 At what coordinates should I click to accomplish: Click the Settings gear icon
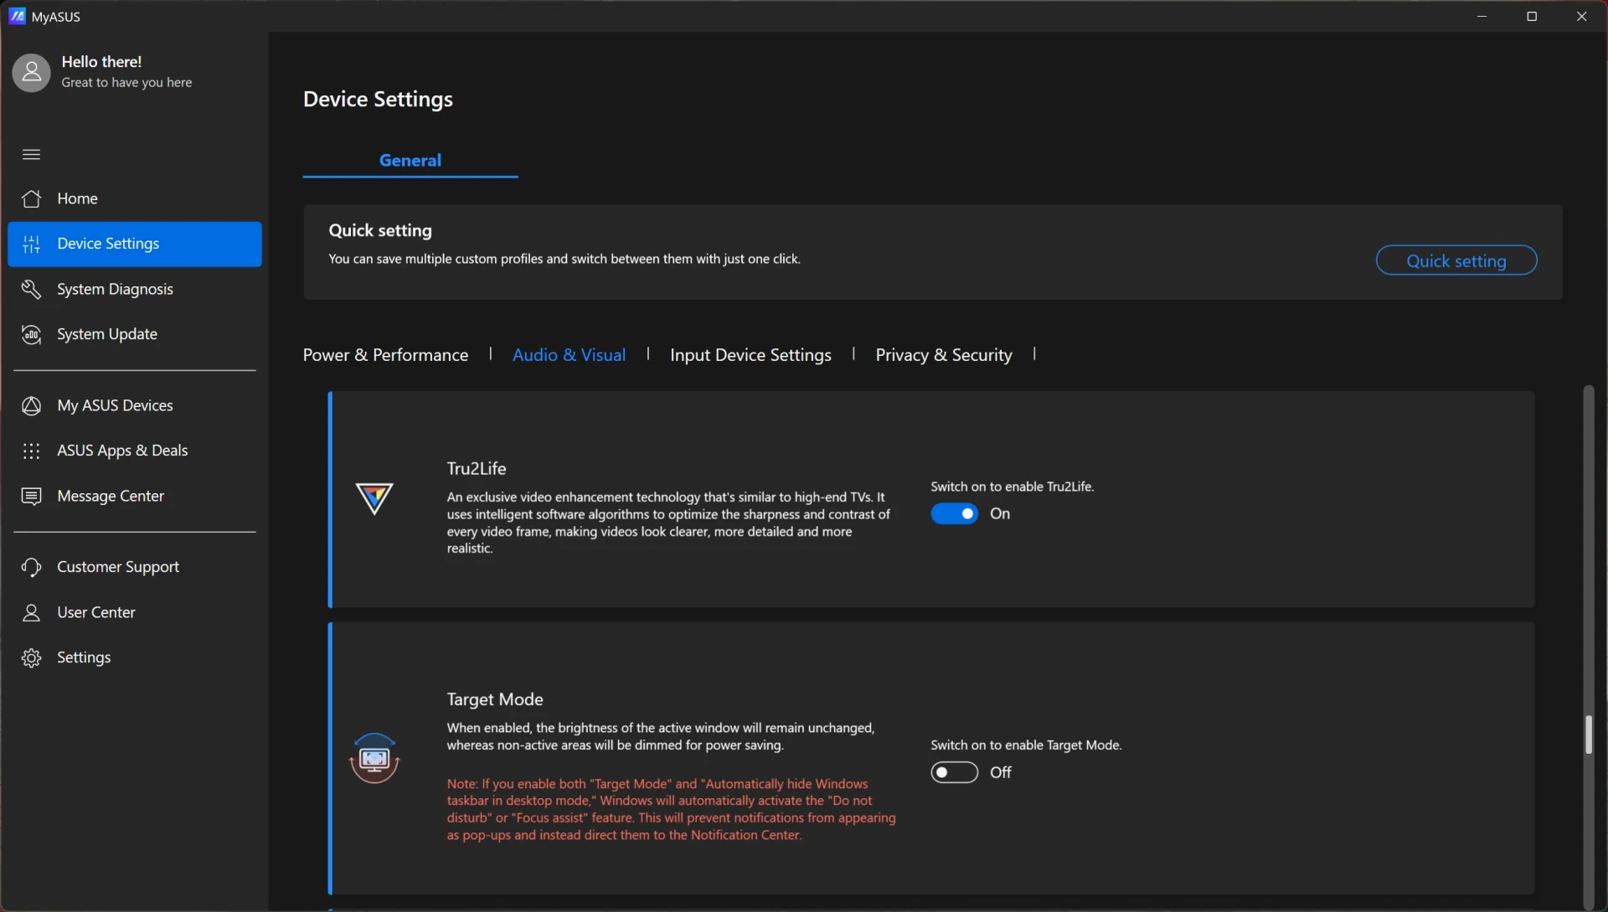[x=31, y=657]
